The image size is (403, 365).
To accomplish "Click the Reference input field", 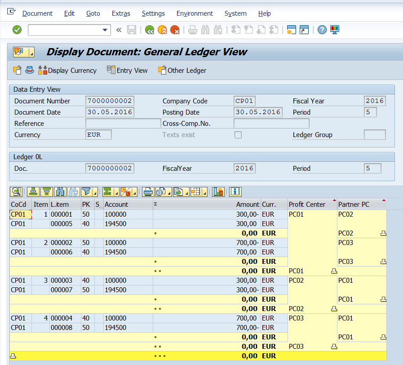I will [123, 124].
